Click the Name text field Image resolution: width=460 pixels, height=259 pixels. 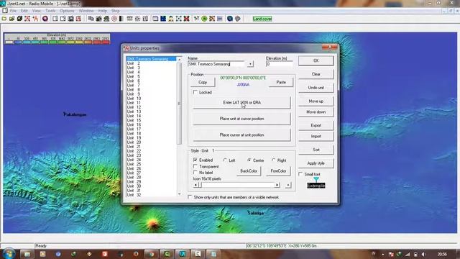[216, 64]
